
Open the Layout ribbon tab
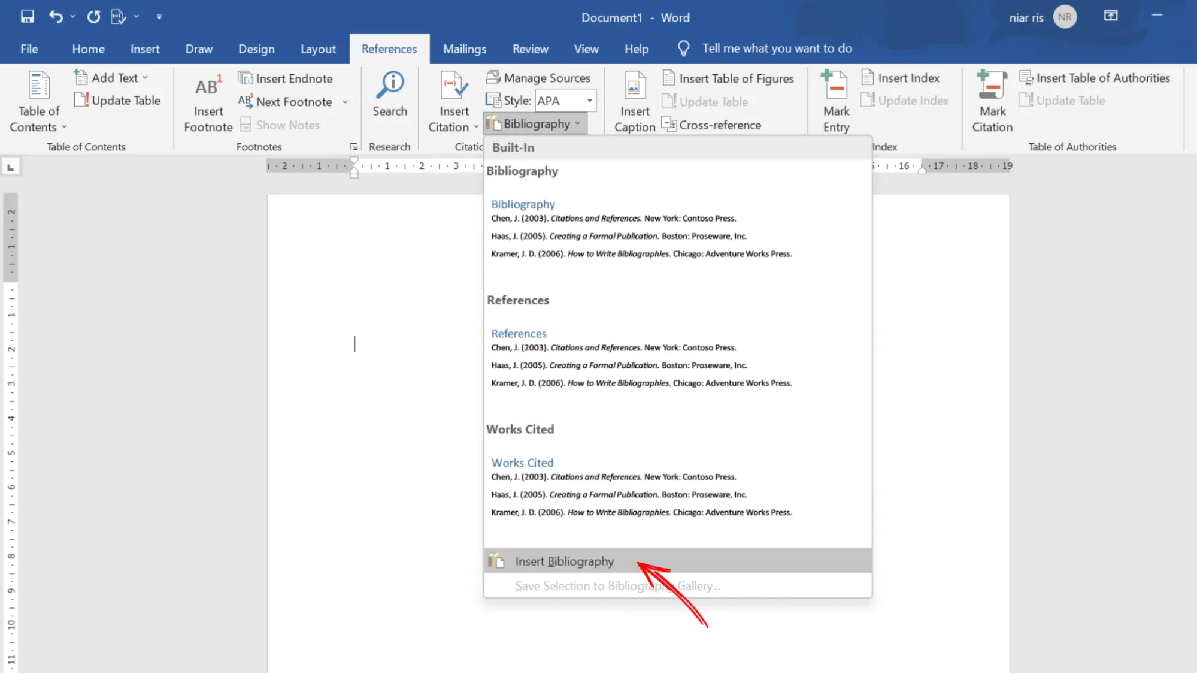point(317,49)
